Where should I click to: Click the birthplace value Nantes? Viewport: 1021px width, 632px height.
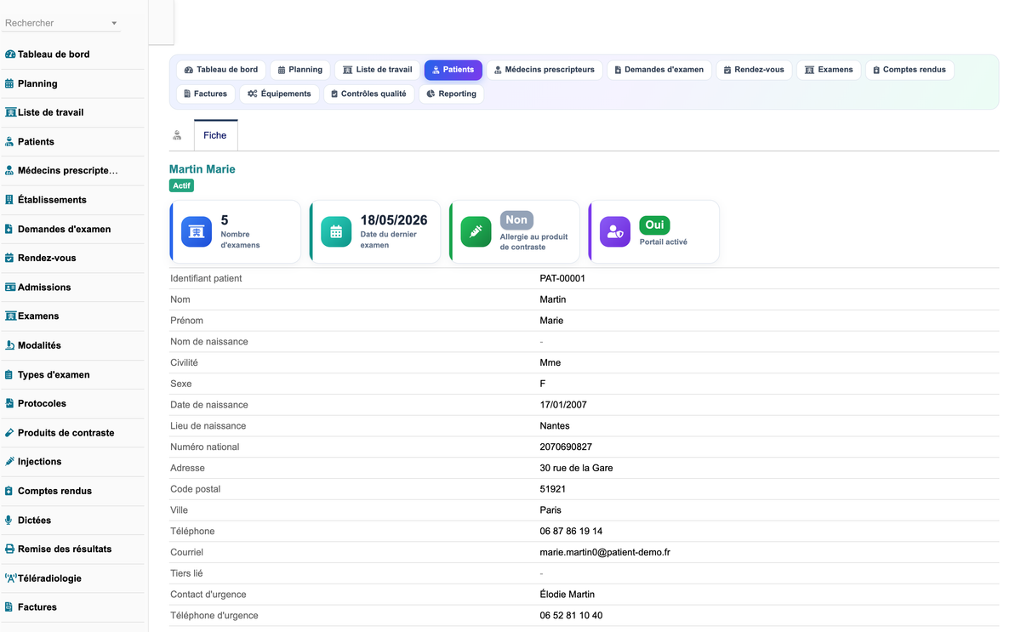555,426
